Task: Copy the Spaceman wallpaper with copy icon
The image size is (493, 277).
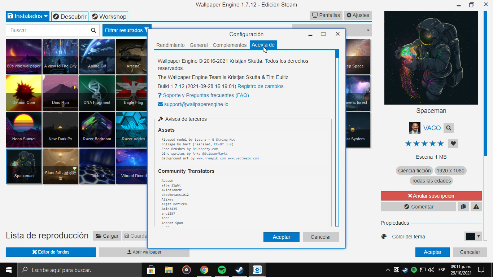Action: click(x=463, y=207)
